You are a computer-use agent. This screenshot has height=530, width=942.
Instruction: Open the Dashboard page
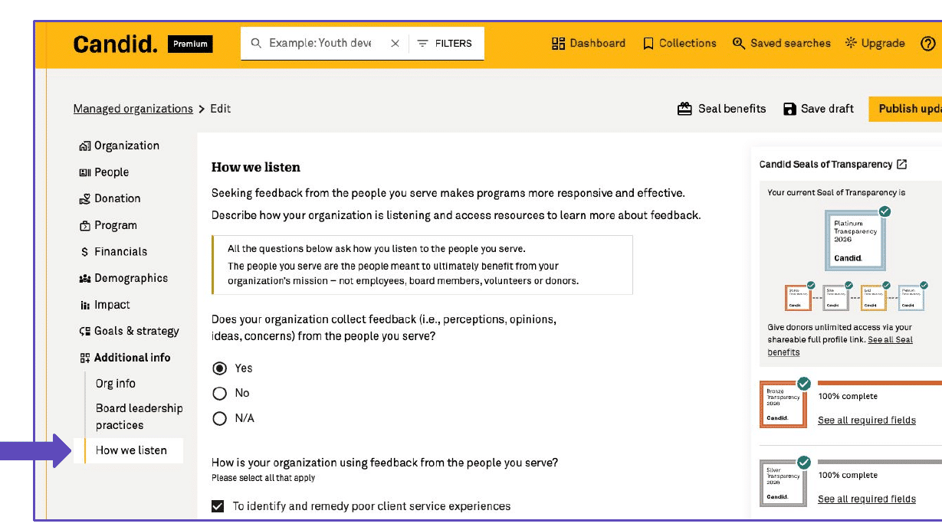tap(589, 44)
